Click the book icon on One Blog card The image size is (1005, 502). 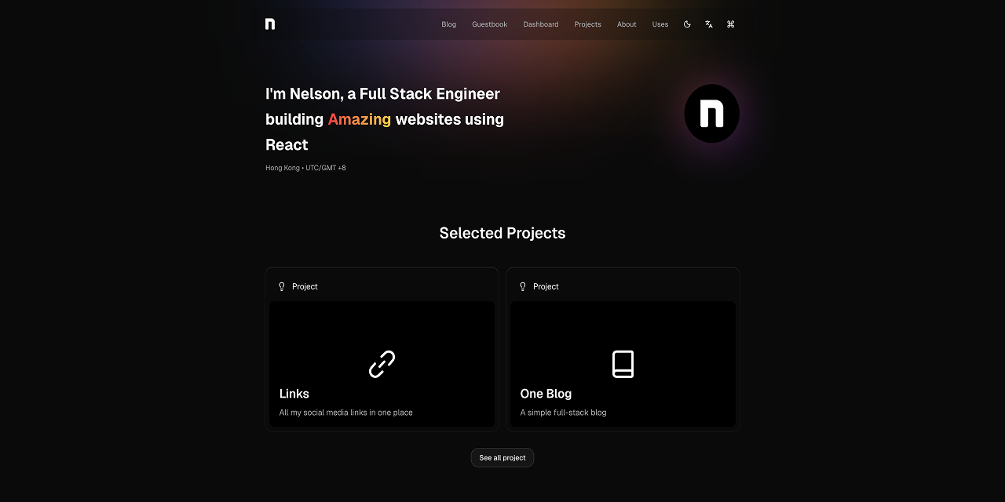click(x=623, y=364)
